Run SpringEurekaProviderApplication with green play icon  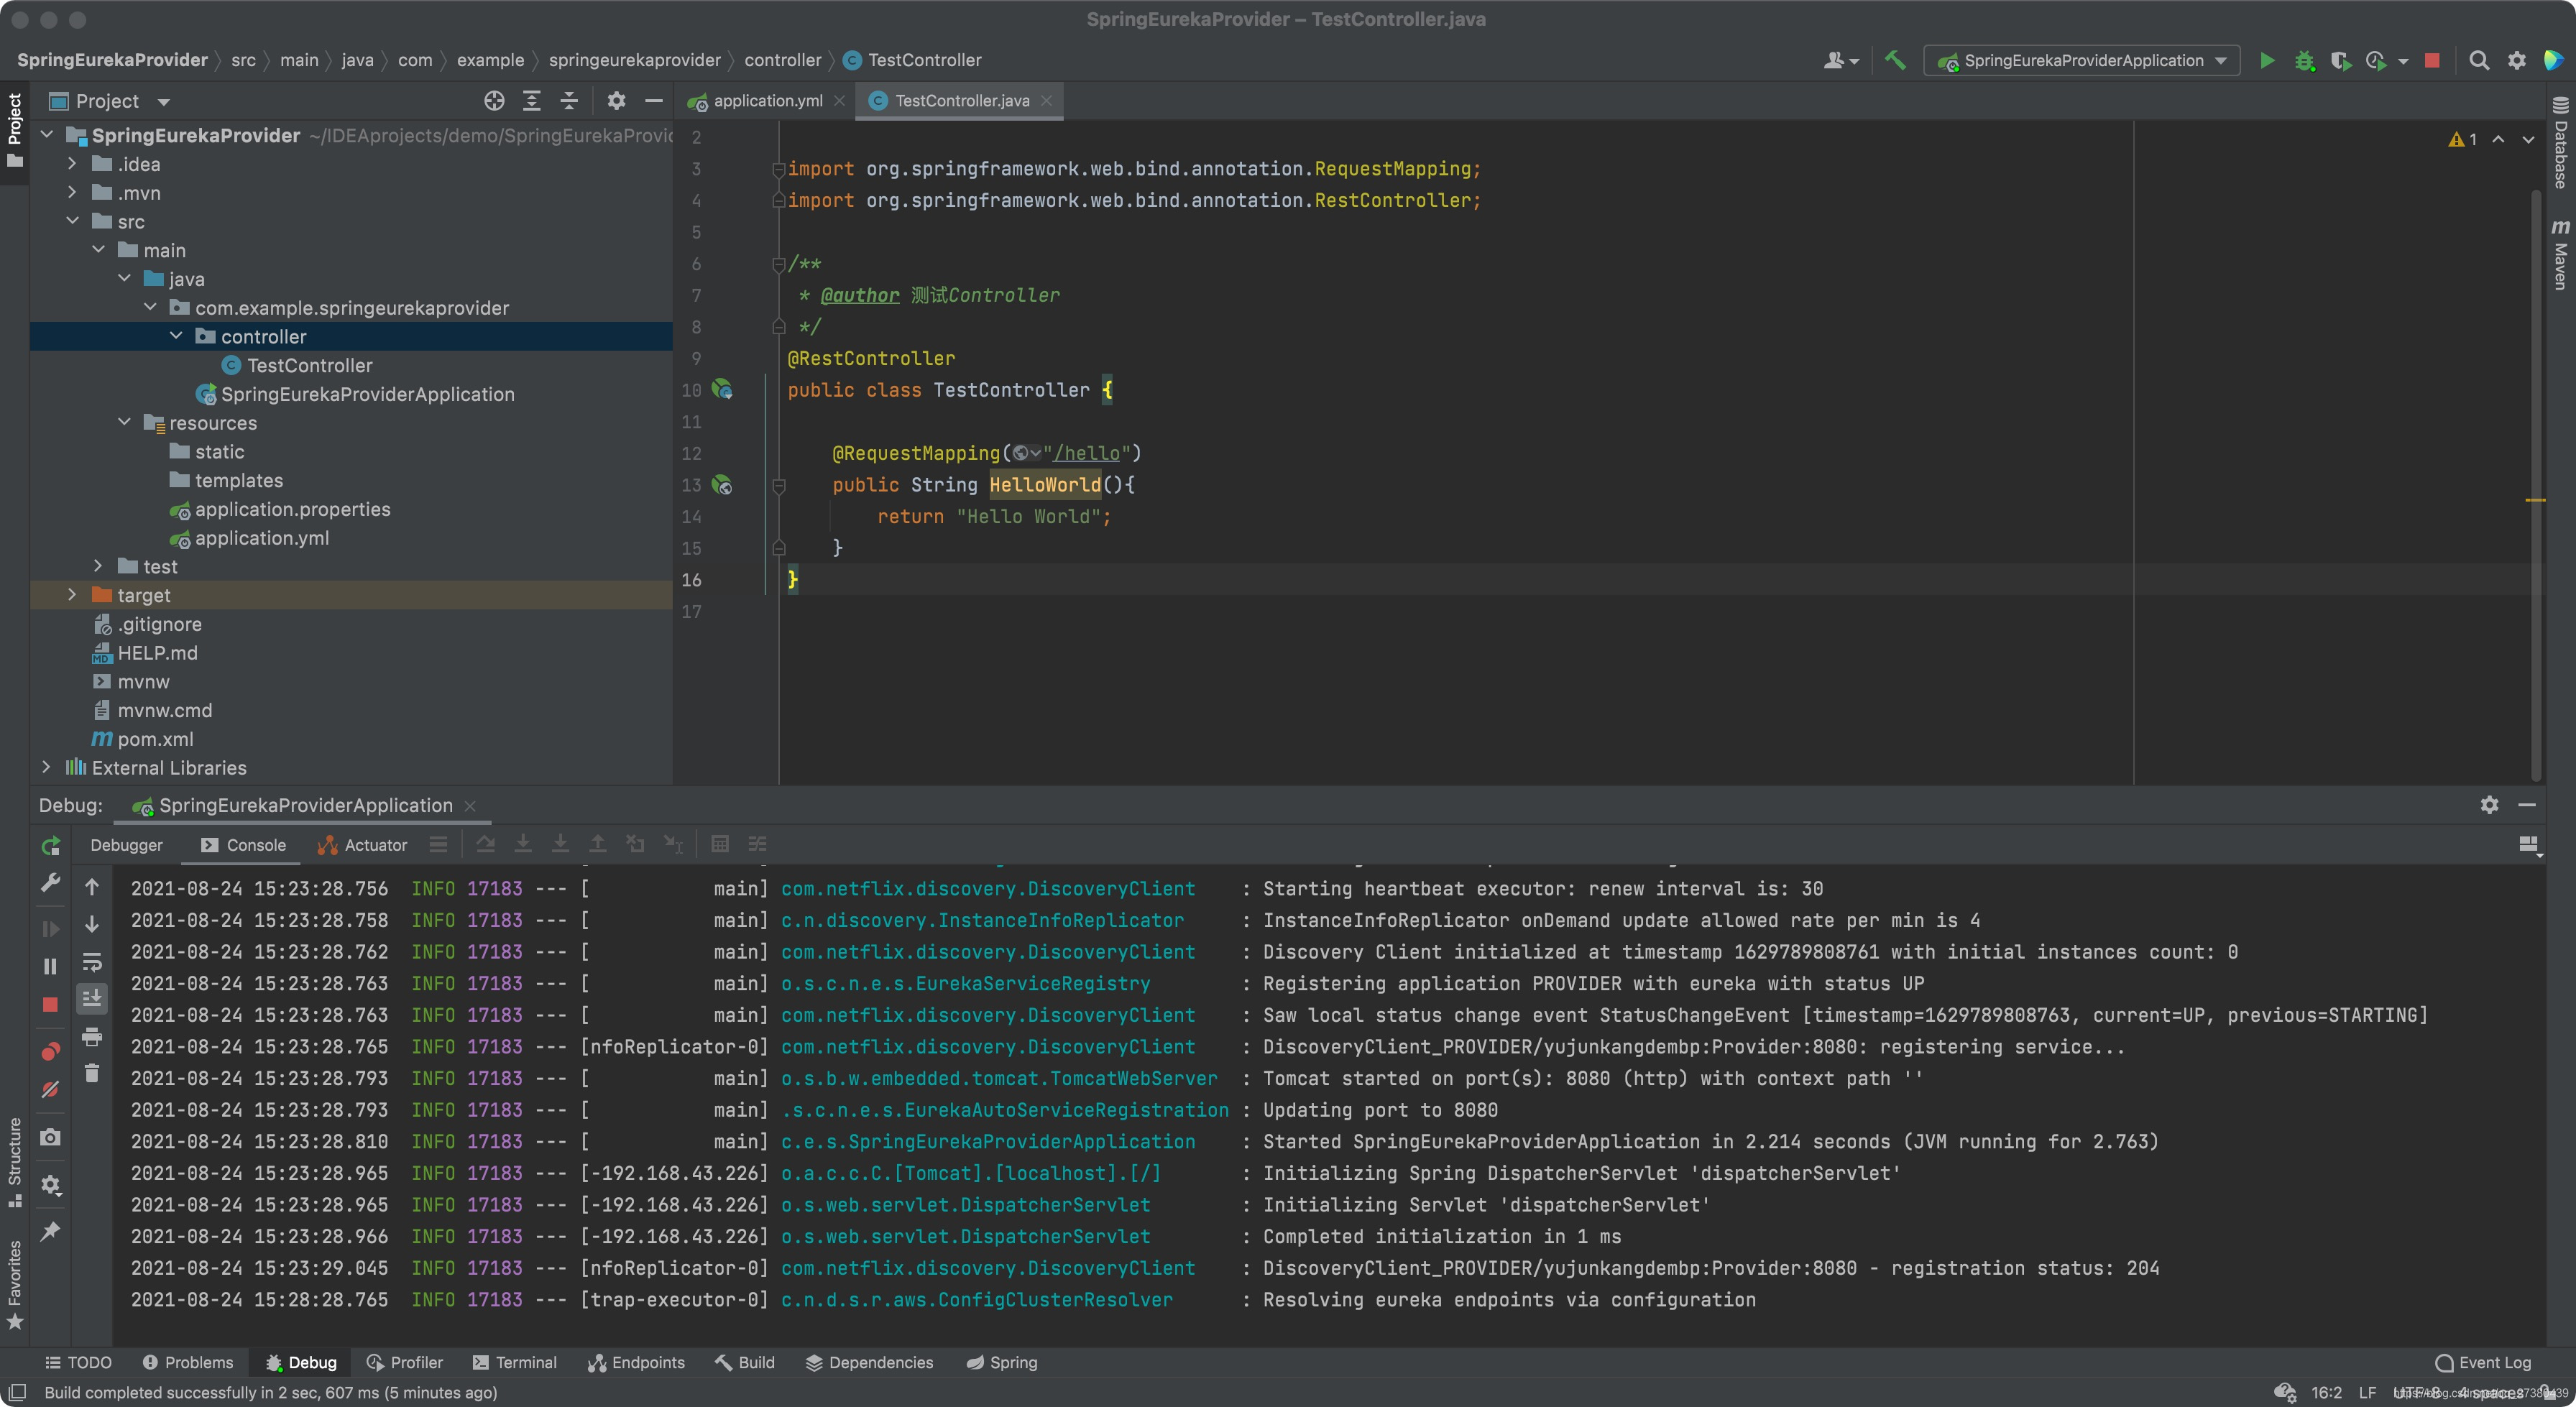[x=2267, y=60]
